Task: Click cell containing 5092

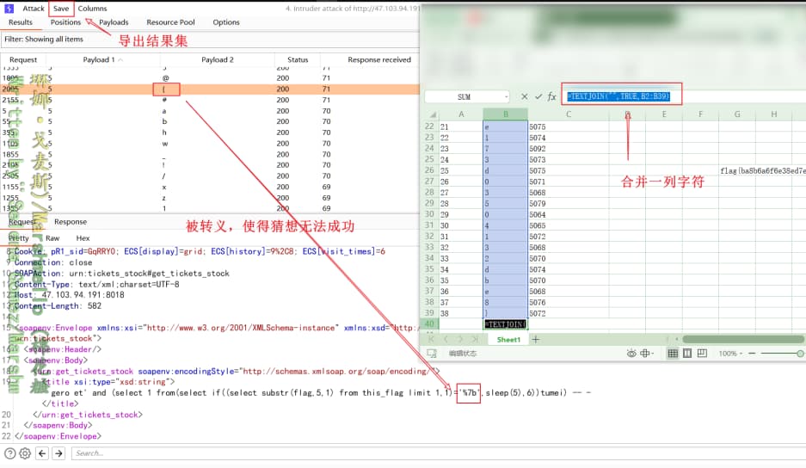Action: (568, 149)
